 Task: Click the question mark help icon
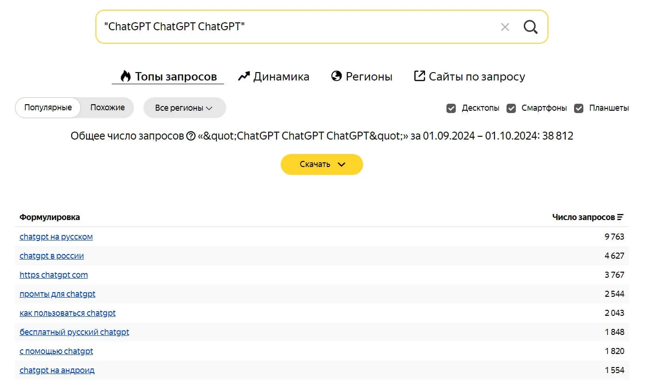(190, 136)
